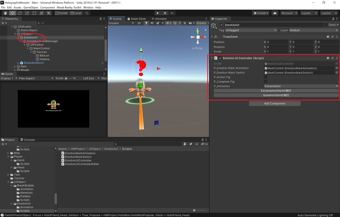The height and width of the screenshot is (217, 340).
Task: Open GameObject menu
Action: click(x=31, y=7)
